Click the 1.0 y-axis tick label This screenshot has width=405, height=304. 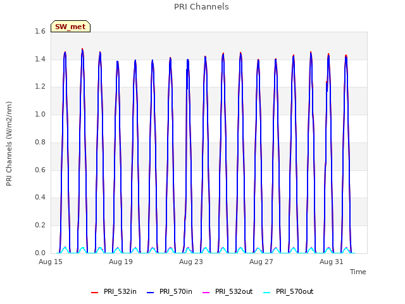coord(40,114)
